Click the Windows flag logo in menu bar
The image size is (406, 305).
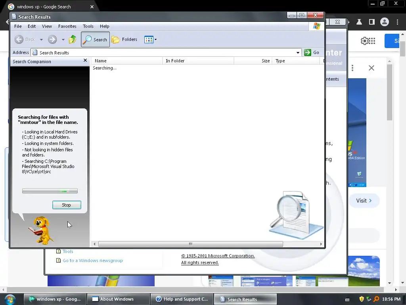click(316, 26)
